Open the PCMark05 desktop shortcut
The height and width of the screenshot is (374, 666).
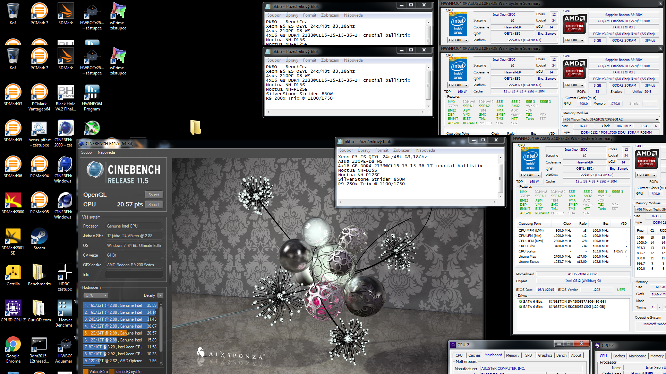pyautogui.click(x=39, y=203)
